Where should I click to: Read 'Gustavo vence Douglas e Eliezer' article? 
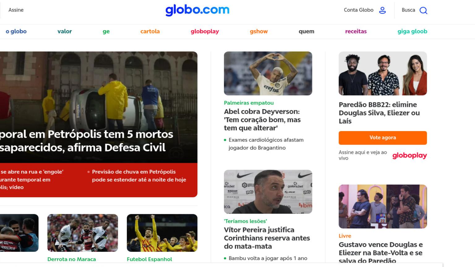(x=380, y=252)
